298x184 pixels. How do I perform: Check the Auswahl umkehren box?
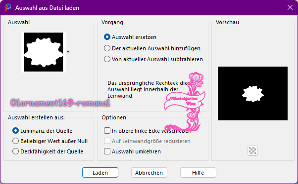[107, 151]
